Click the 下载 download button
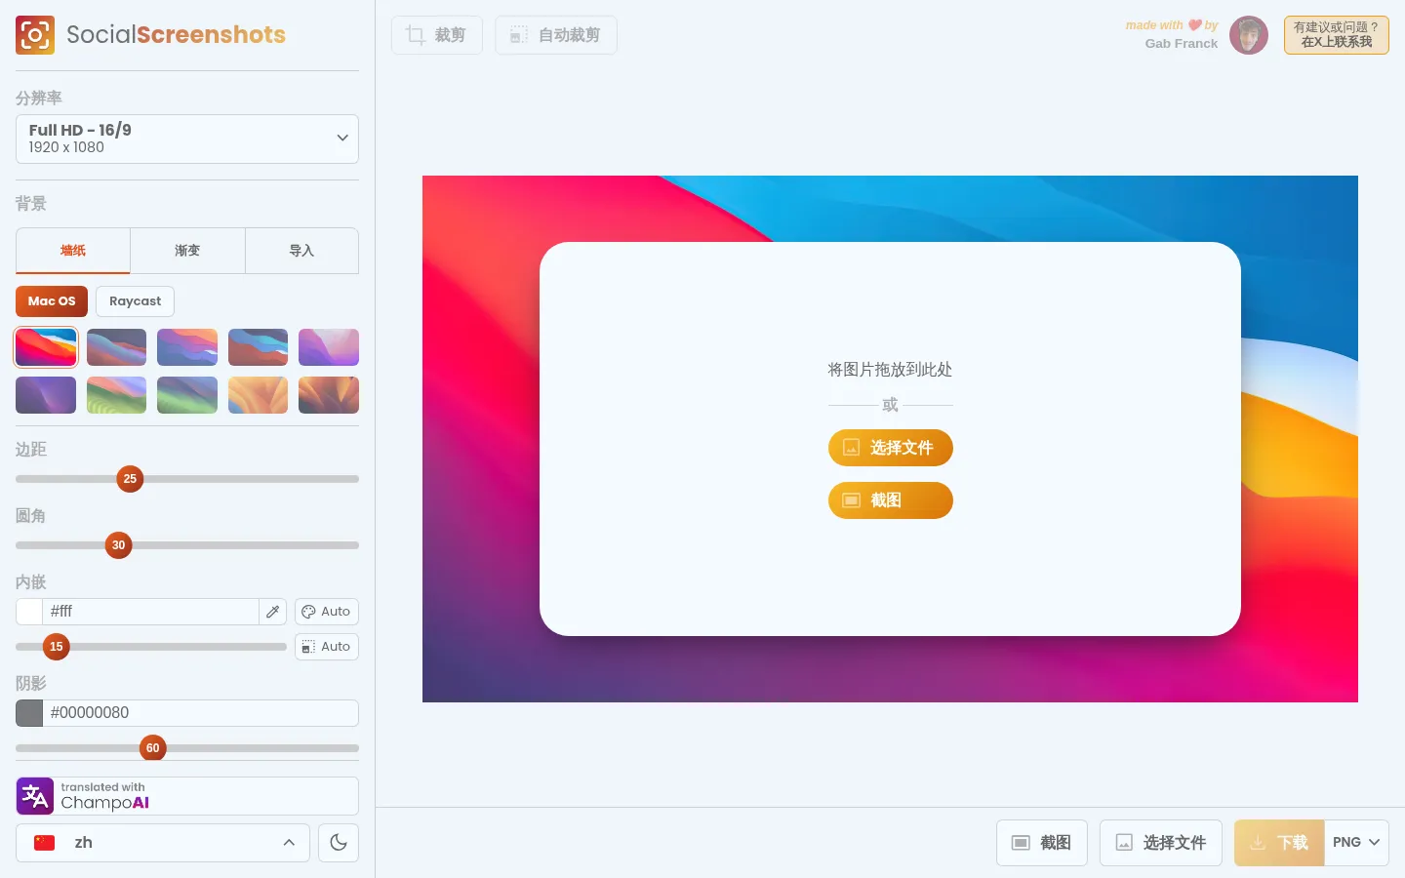1405x878 pixels. [x=1279, y=843]
